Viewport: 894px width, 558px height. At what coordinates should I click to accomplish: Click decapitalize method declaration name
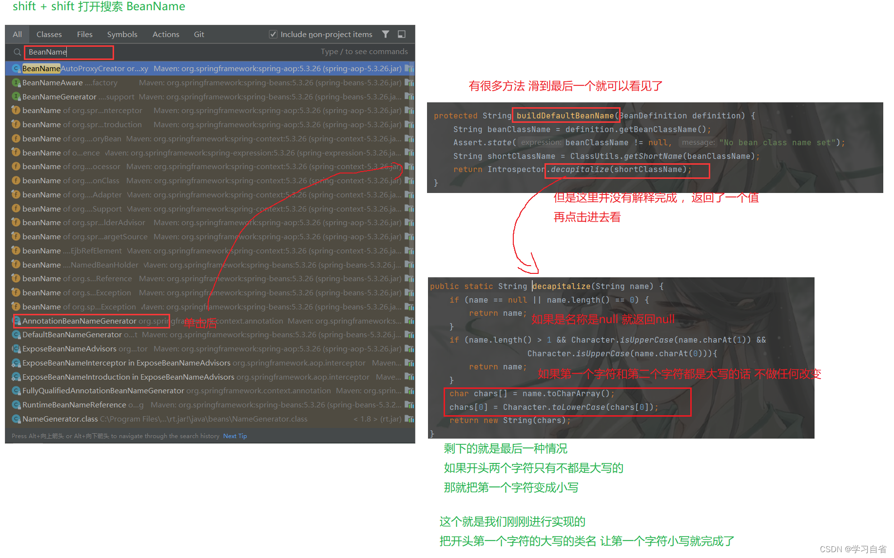point(562,287)
